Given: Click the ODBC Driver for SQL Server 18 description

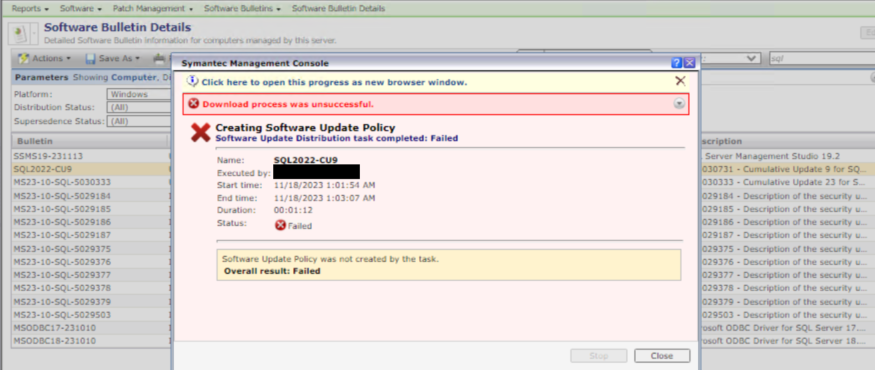Looking at the screenshot, I should coord(784,341).
